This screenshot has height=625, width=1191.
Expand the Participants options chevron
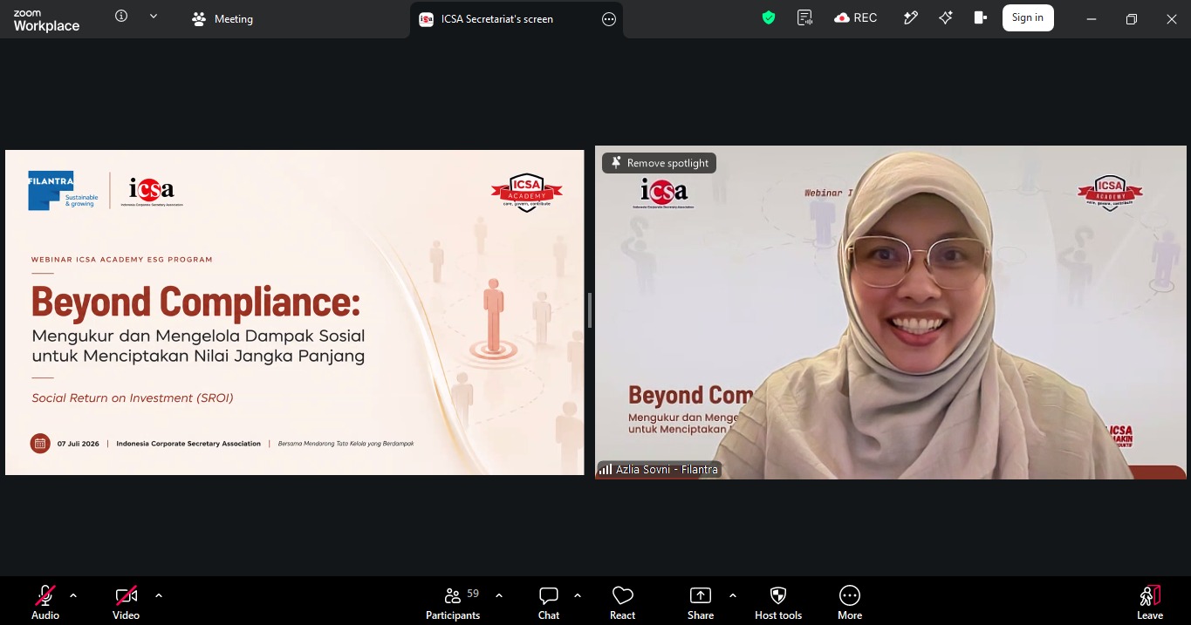499,595
